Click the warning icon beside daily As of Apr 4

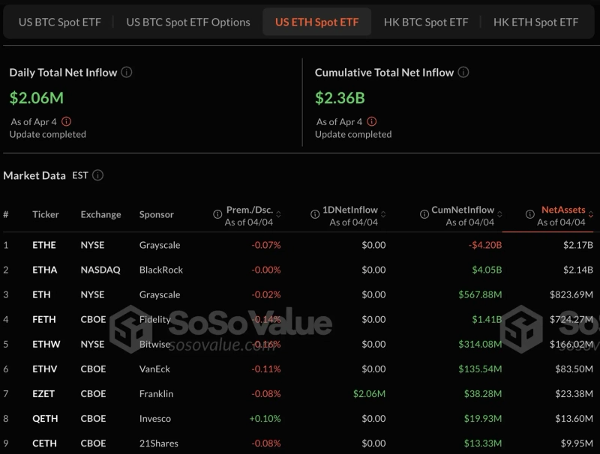[67, 121]
